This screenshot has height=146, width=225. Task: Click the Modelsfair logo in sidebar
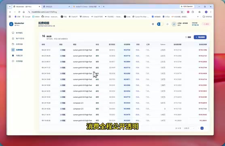[x=11, y=24]
